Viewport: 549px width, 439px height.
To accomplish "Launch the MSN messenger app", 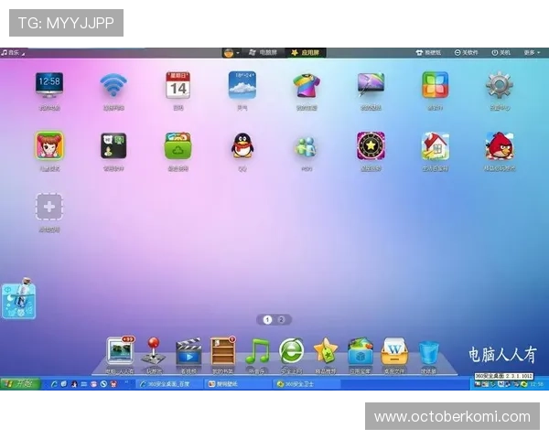I will (x=307, y=147).
